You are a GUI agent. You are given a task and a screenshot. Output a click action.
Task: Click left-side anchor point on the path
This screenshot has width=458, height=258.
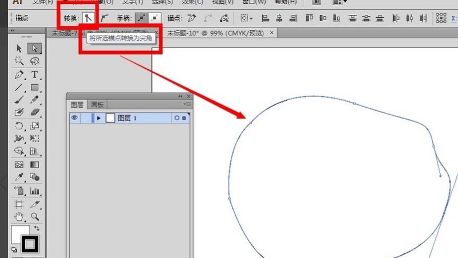pos(230,198)
